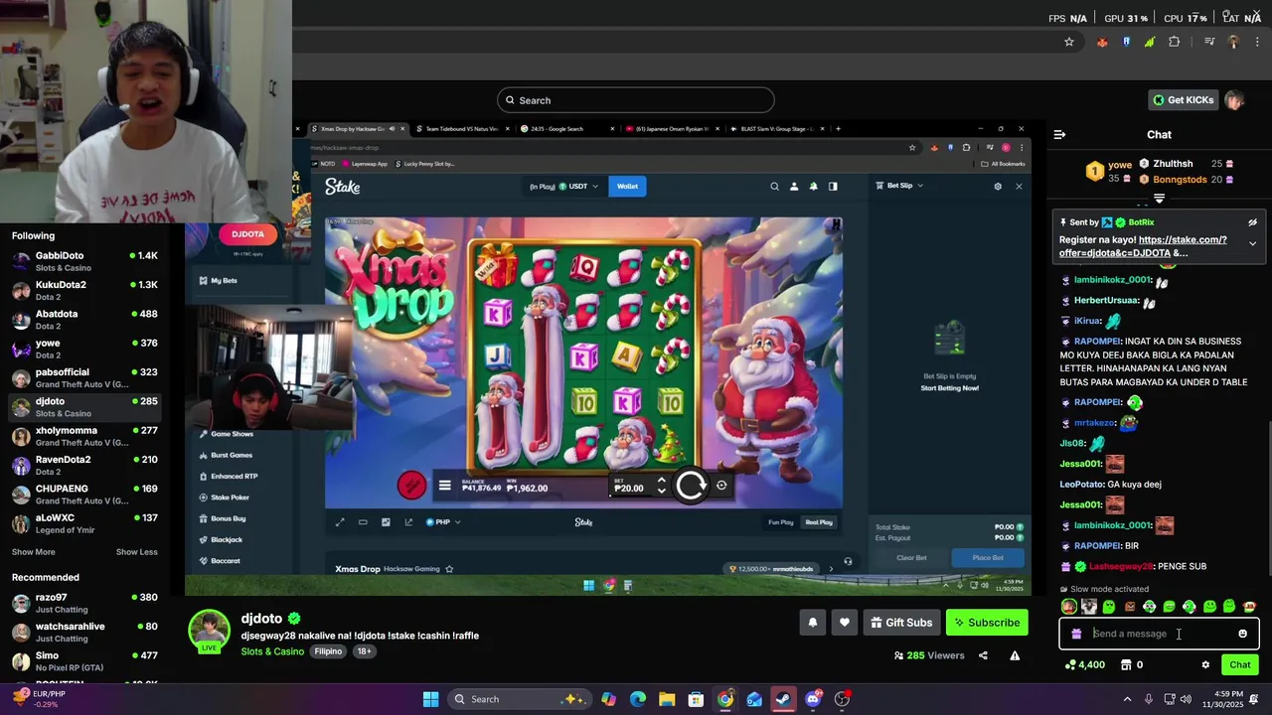Open Stake notifications bell icon
The height and width of the screenshot is (715, 1272).
click(x=813, y=186)
